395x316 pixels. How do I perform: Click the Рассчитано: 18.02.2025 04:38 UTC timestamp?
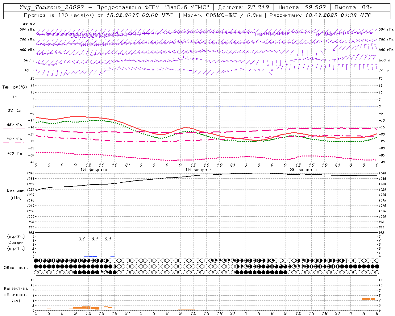(320, 15)
